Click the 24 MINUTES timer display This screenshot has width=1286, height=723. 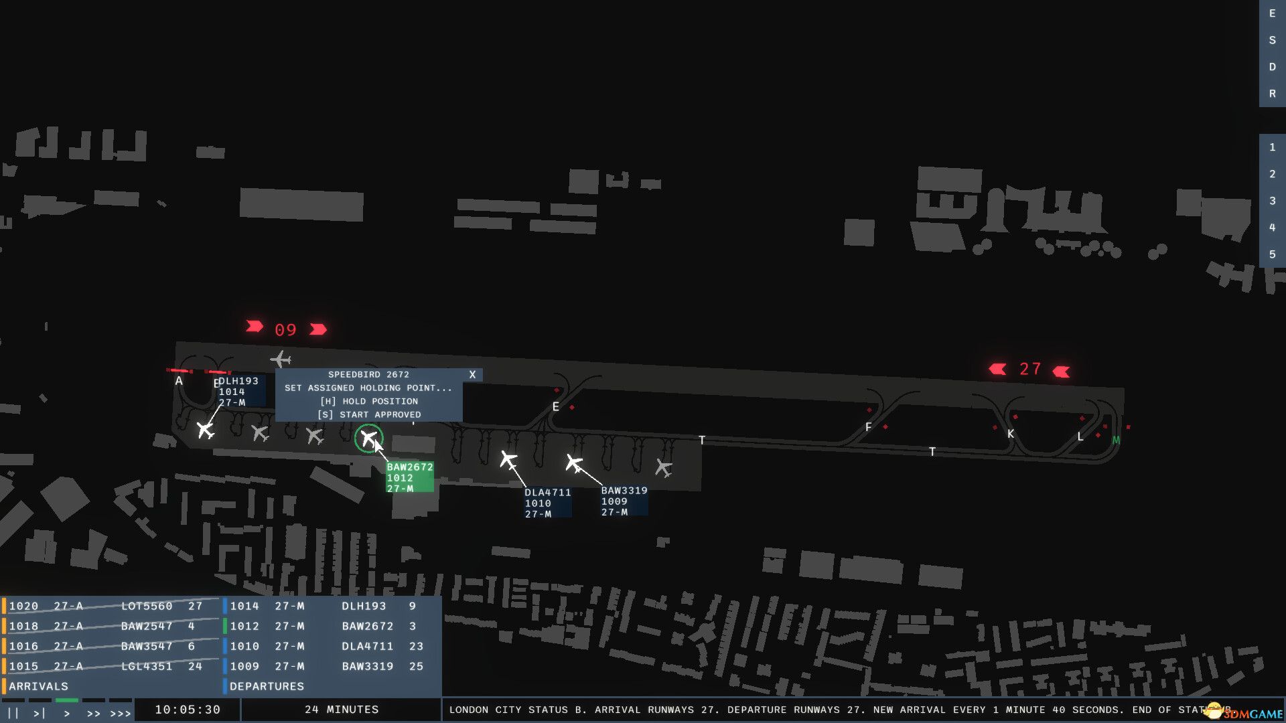(341, 709)
